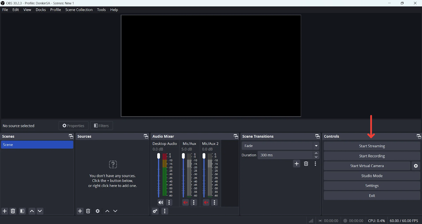Move source down with arrow icon

116,211
